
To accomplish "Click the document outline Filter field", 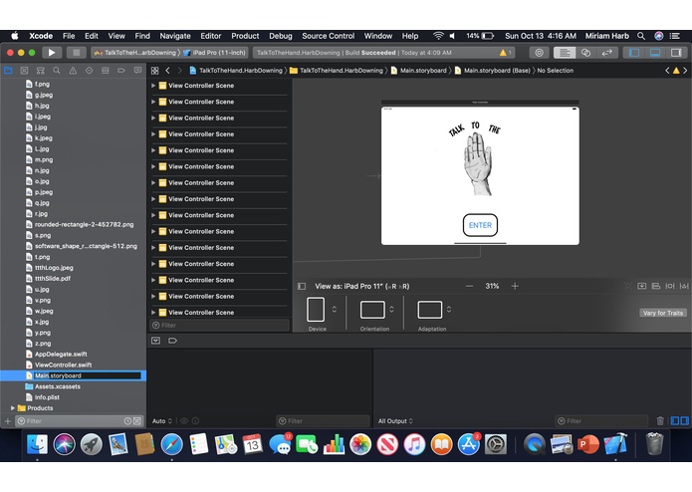I will point(219,326).
